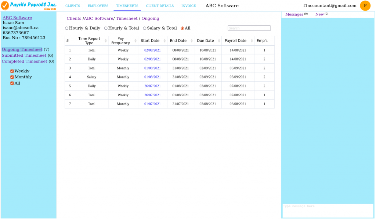Switch to the EMPLOYEES tab

click(x=98, y=6)
